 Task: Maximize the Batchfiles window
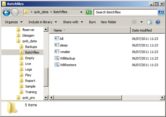(x=156, y=4)
